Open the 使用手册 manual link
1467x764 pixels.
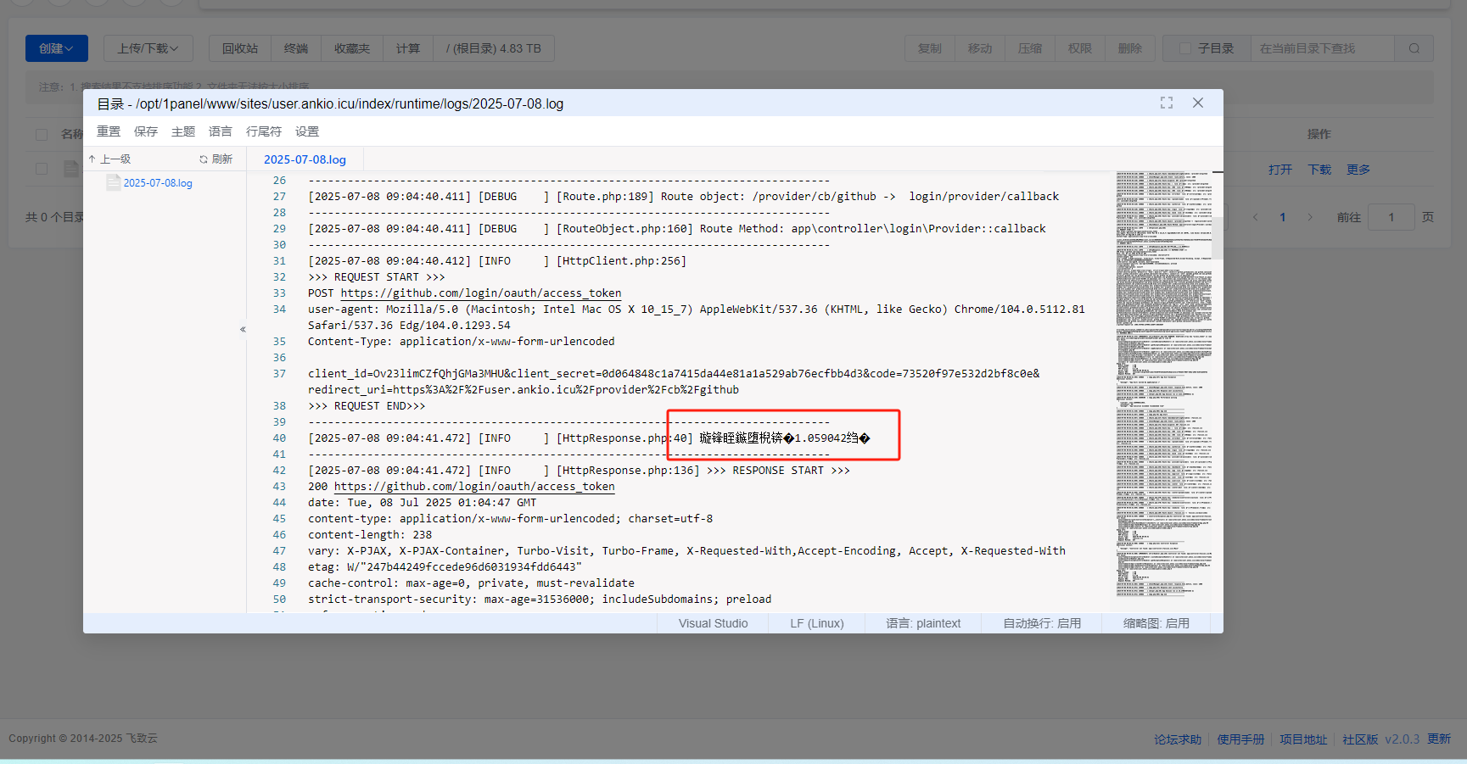1240,739
